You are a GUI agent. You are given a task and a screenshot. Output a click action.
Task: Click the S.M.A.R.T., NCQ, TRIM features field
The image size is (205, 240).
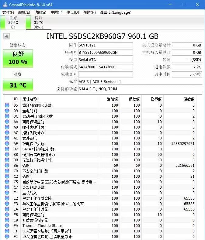(x=140, y=89)
